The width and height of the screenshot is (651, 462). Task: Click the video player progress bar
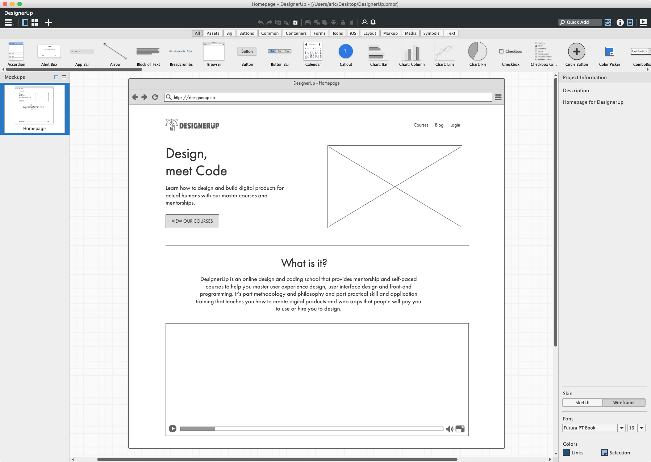pos(312,429)
